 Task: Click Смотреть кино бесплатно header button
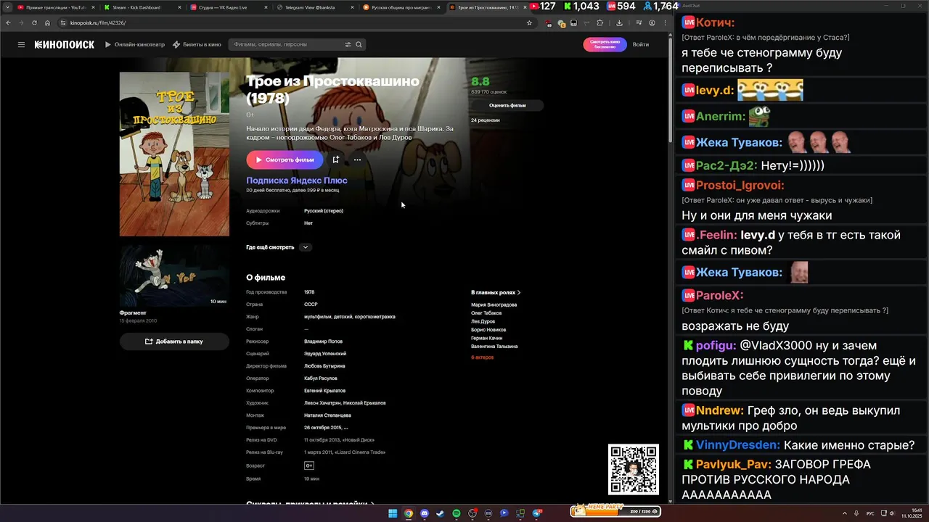605,44
